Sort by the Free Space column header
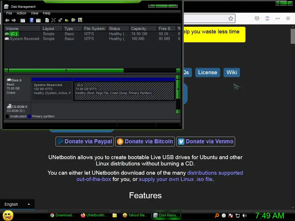The width and height of the screenshot is (295, 221). [167, 28]
